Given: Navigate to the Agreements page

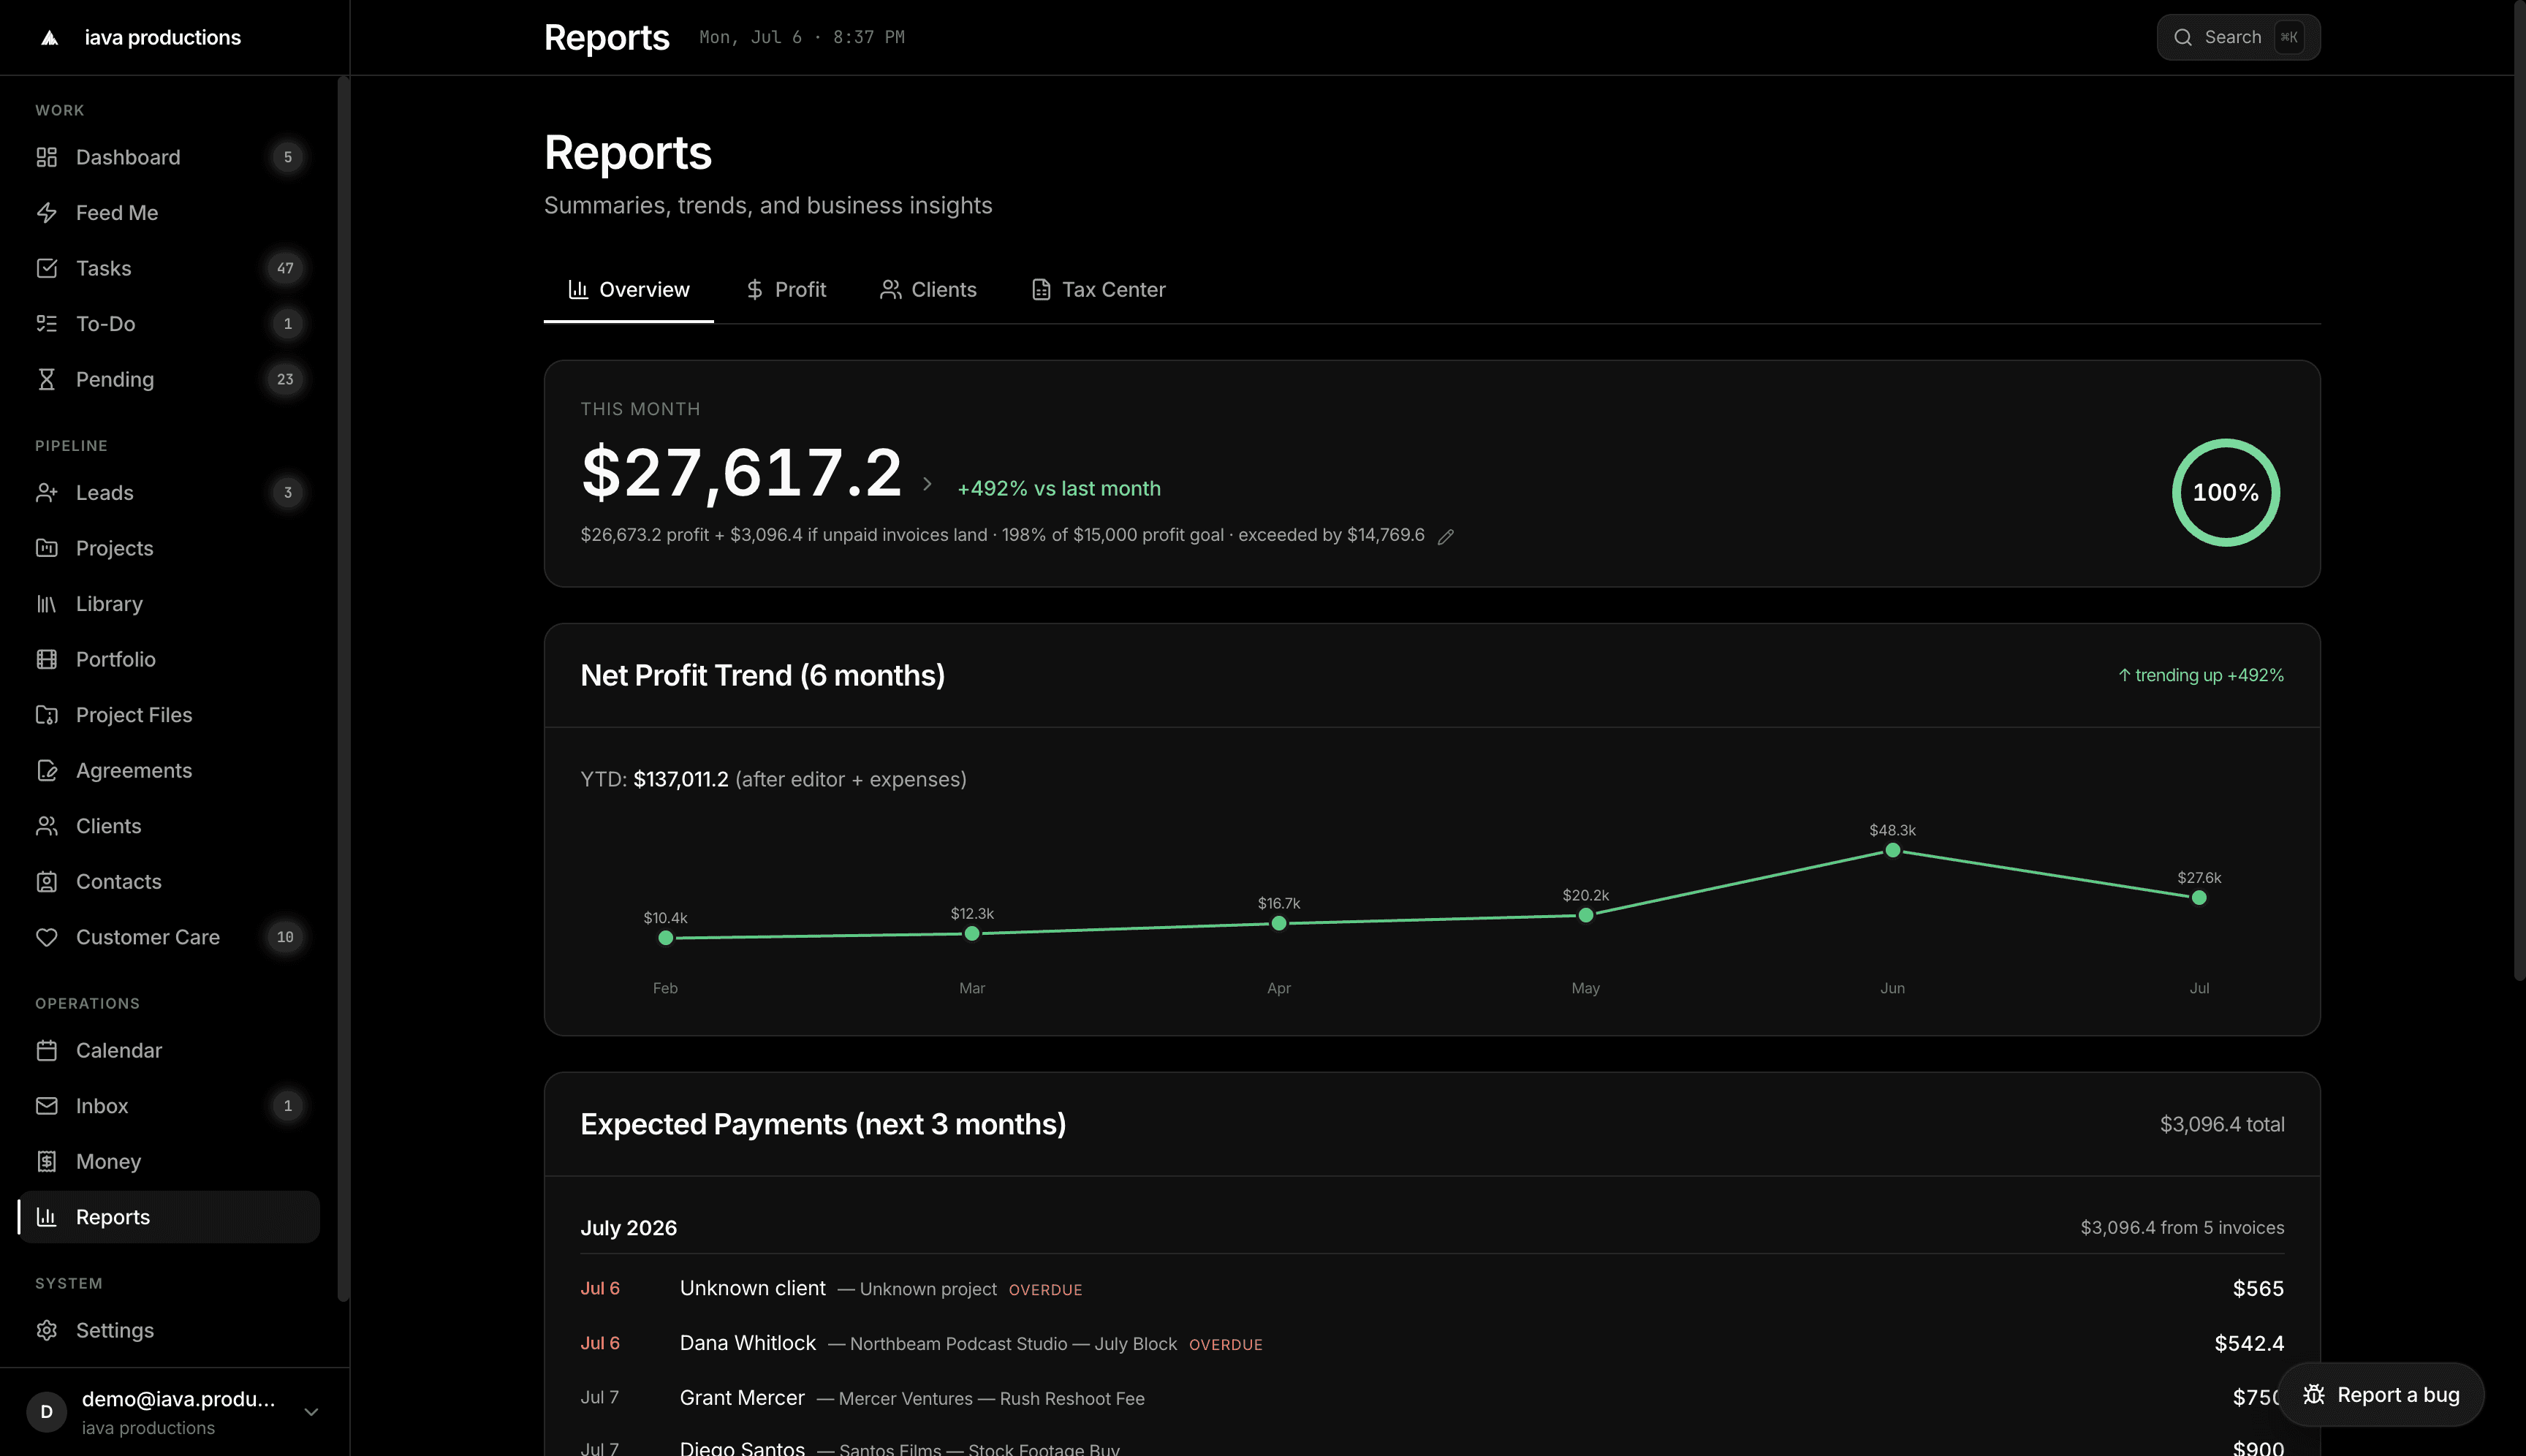Looking at the screenshot, I should click(x=169, y=770).
